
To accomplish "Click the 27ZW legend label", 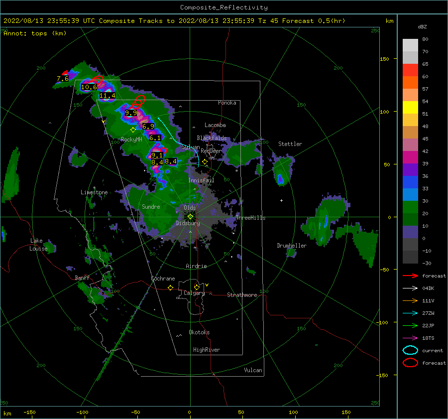I will tap(428, 313).
